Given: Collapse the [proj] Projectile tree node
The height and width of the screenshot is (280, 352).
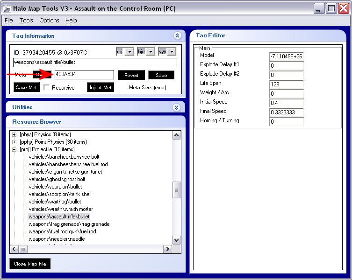Looking at the screenshot, I should 14,149.
